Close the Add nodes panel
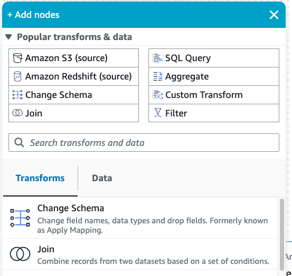 274,15
